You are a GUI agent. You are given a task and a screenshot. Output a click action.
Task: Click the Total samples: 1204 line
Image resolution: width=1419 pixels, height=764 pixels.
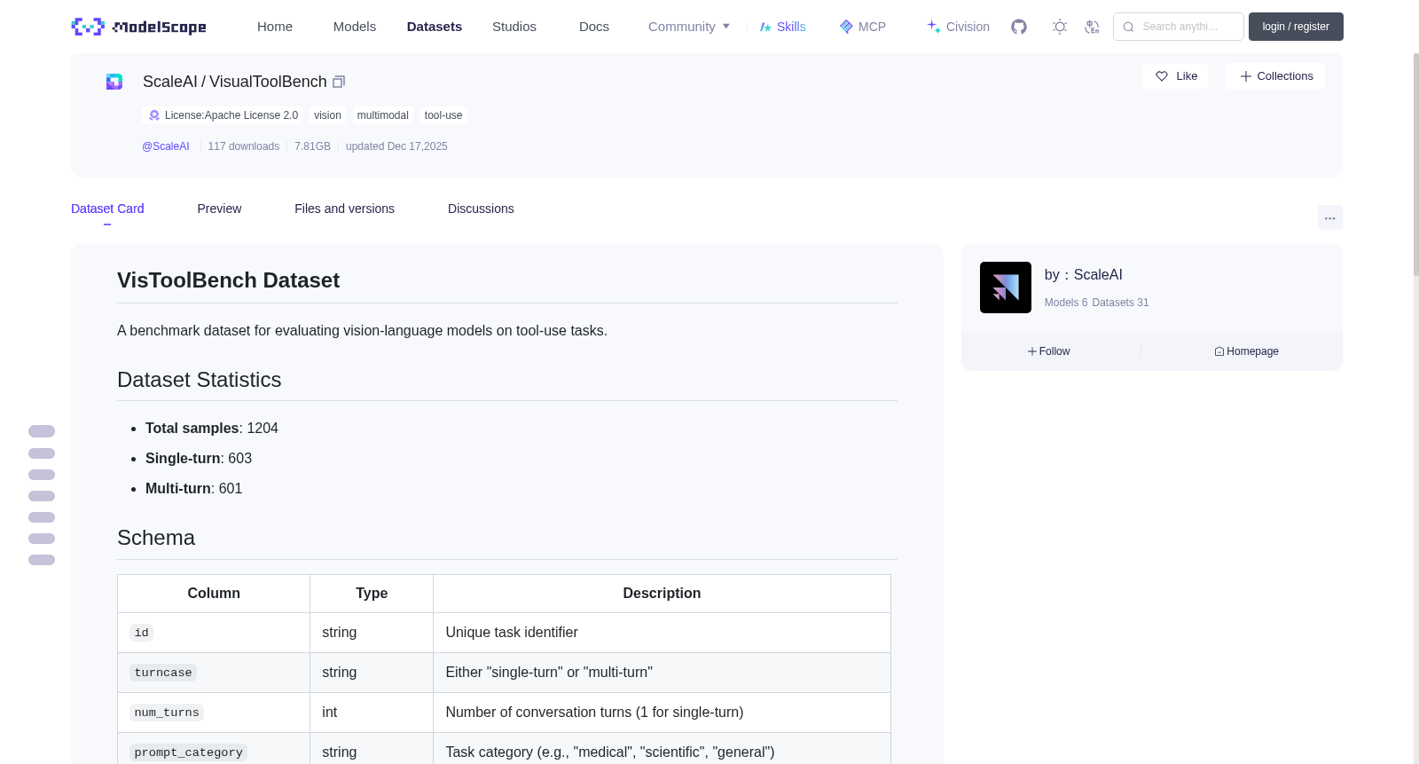pyautogui.click(x=212, y=429)
